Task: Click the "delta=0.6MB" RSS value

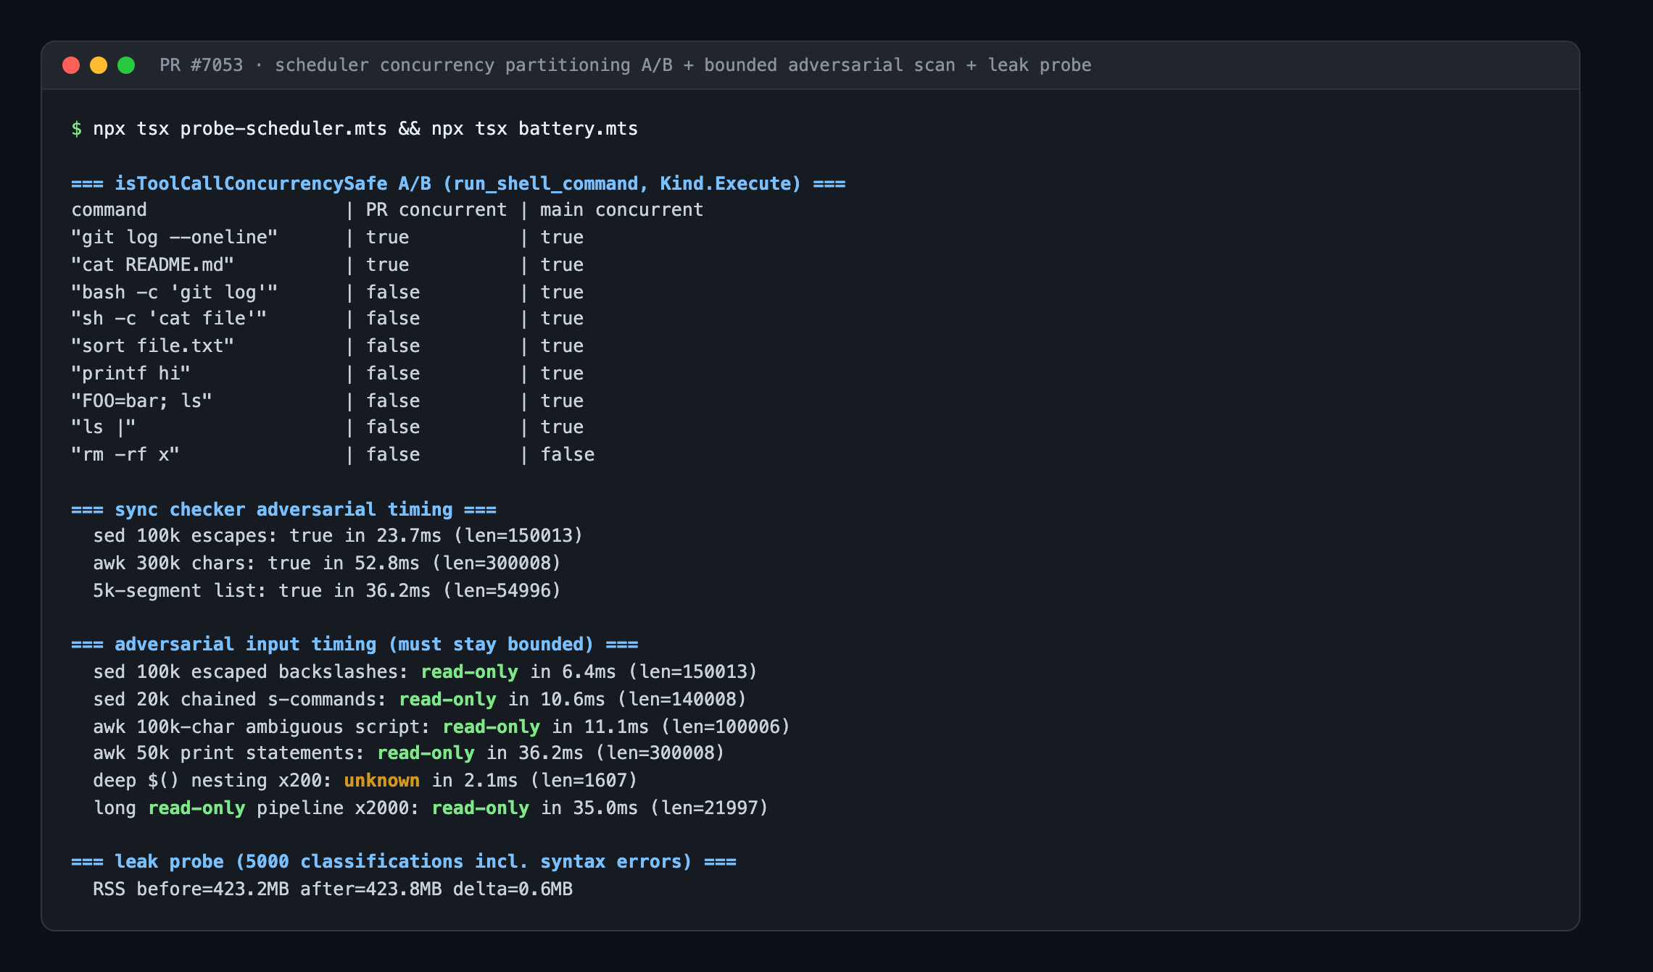Action: [513, 889]
